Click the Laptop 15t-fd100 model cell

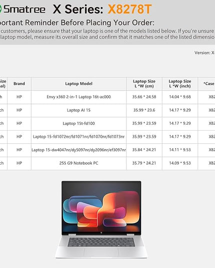78,123
